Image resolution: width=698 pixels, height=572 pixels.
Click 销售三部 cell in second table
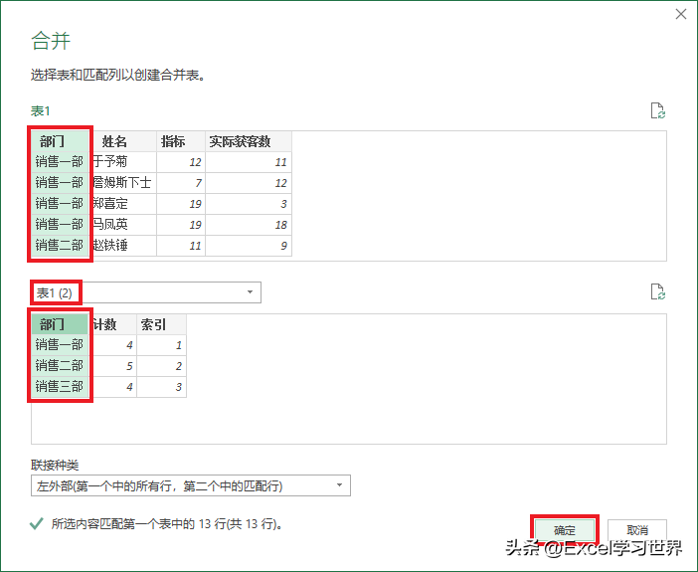pos(60,387)
